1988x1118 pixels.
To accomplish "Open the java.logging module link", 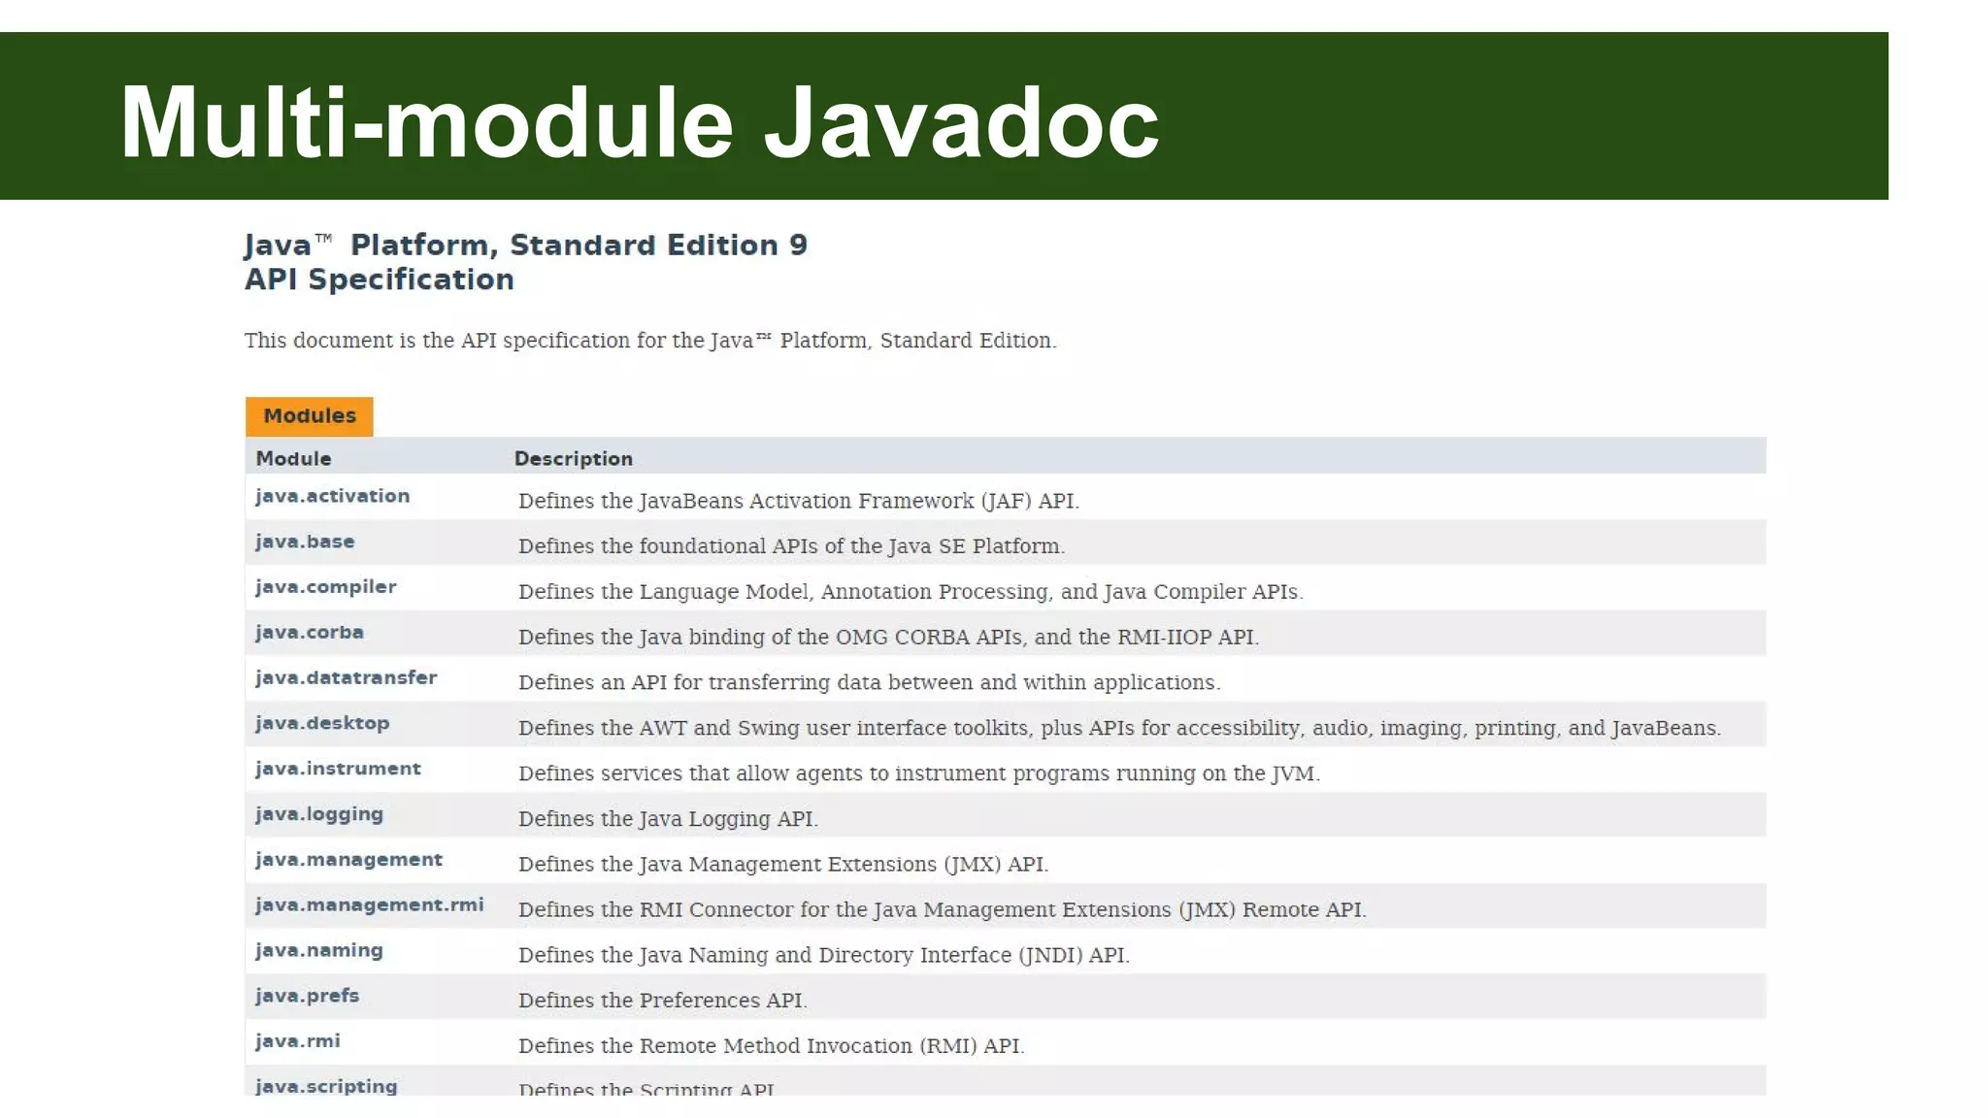I will pyautogui.click(x=318, y=814).
